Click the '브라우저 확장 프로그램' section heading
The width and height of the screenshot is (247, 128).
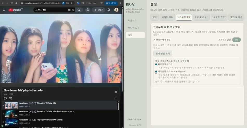[x=166, y=27]
